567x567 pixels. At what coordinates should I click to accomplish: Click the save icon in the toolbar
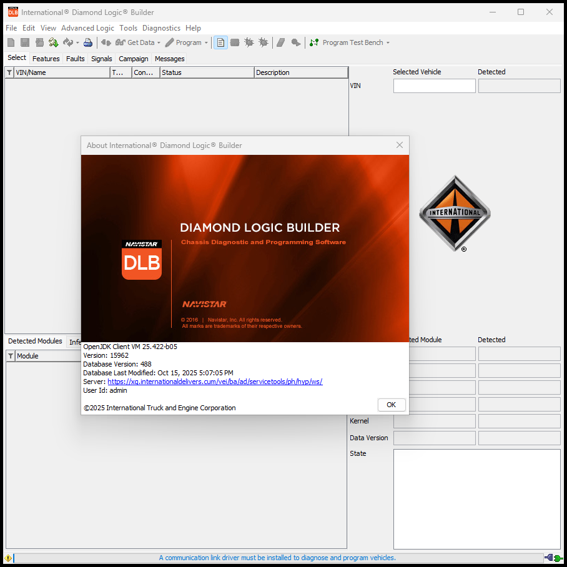pyautogui.click(x=25, y=42)
